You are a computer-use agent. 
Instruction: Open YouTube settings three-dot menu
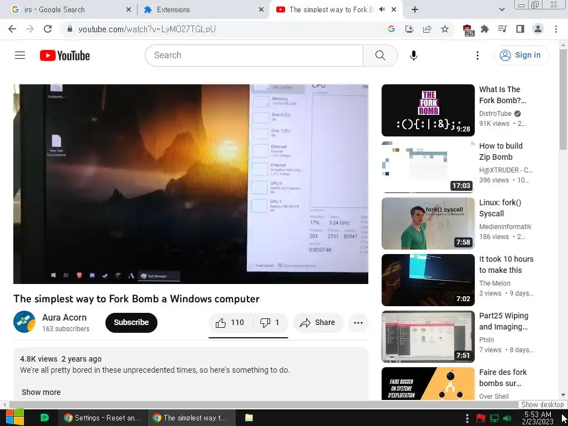click(x=478, y=55)
